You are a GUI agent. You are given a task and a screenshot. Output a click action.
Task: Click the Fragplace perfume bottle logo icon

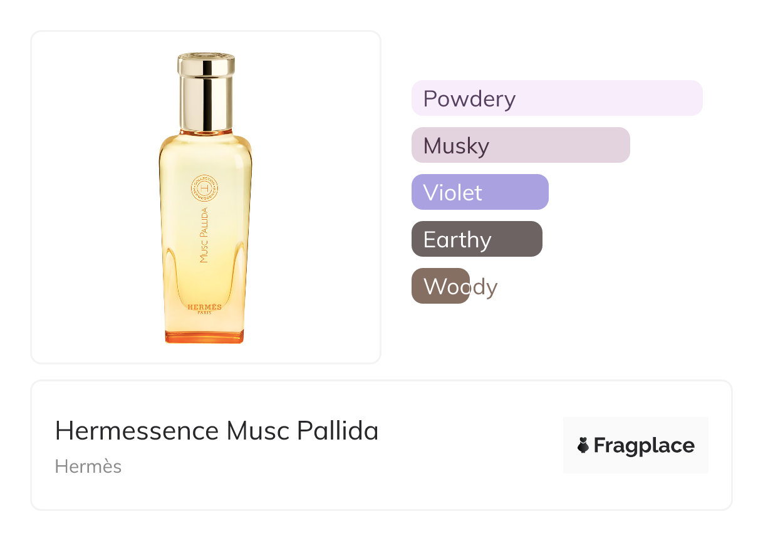(x=583, y=445)
